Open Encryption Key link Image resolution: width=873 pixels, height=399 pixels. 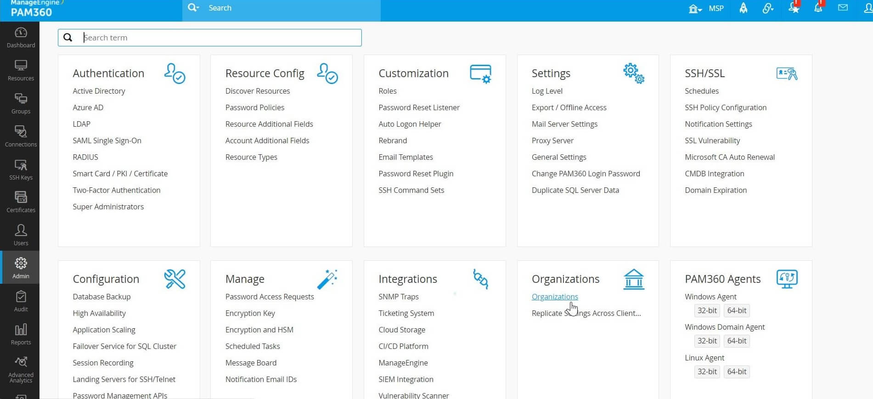tap(250, 313)
